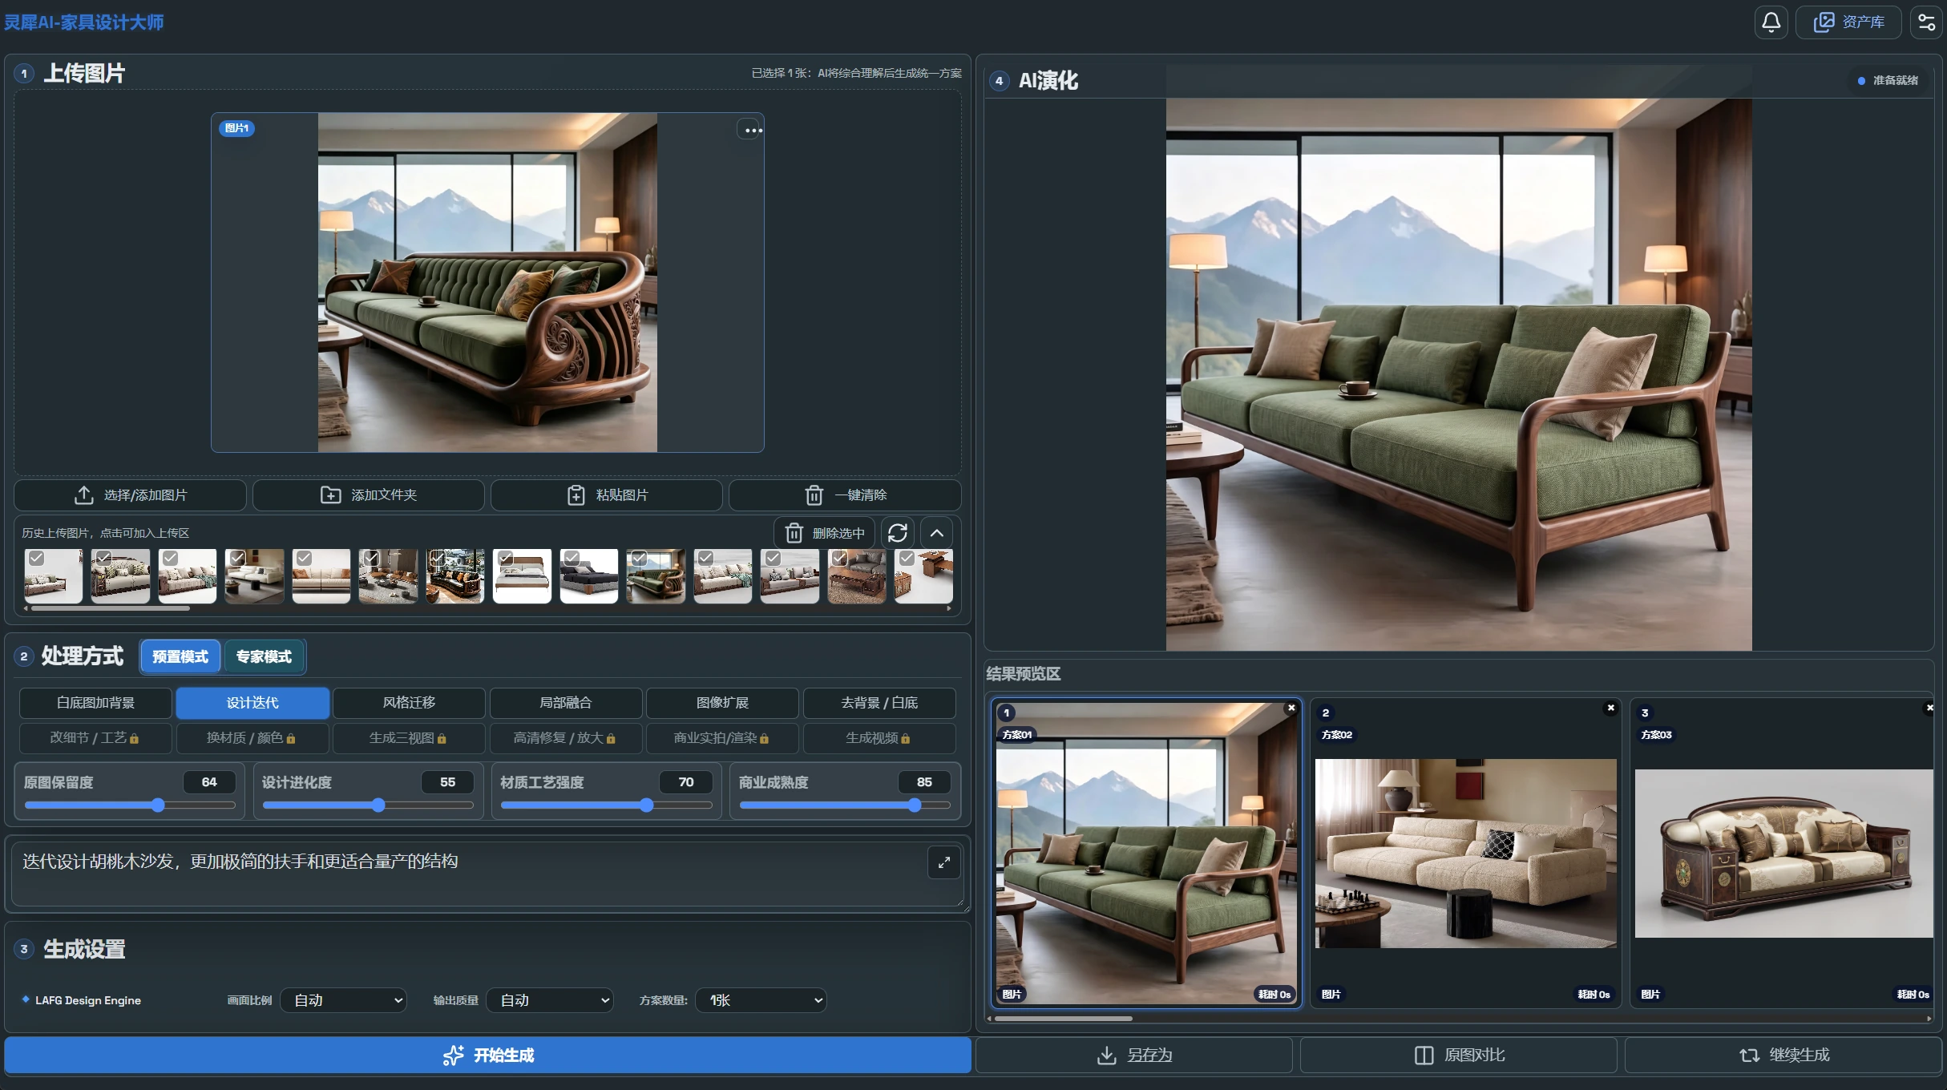This screenshot has width=1947, height=1090.
Task: Click the 继续生成 button
Action: [1783, 1056]
